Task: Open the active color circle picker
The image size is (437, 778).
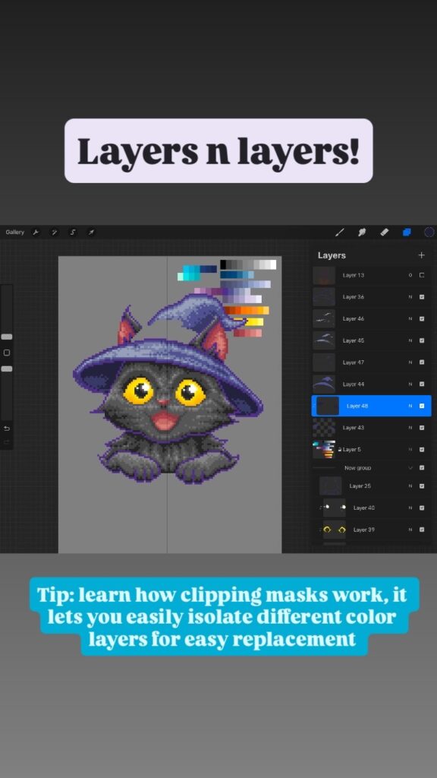Action: coord(429,232)
